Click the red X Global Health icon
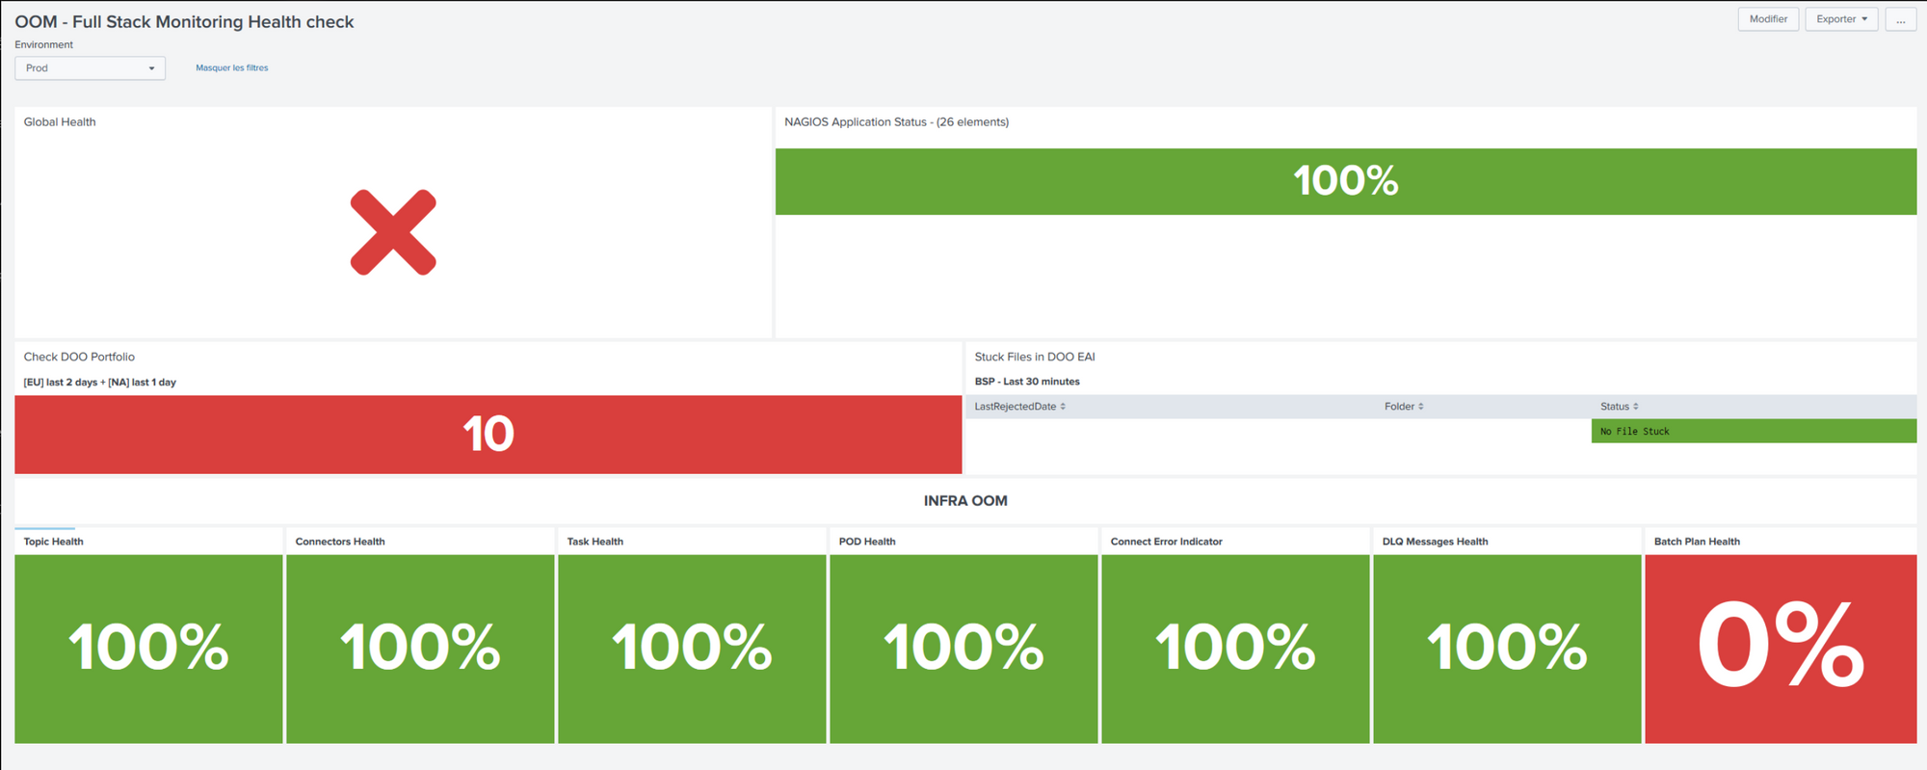 tap(393, 232)
